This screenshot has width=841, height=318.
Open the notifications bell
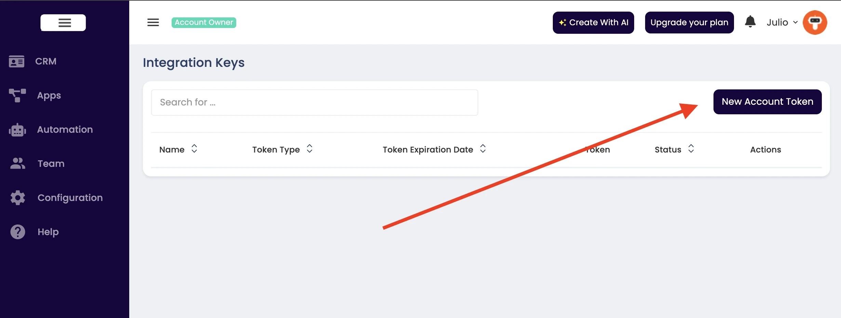point(750,22)
